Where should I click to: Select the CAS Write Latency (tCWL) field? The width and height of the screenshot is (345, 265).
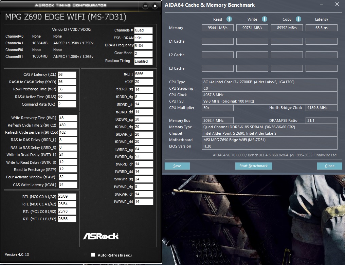[68, 185]
